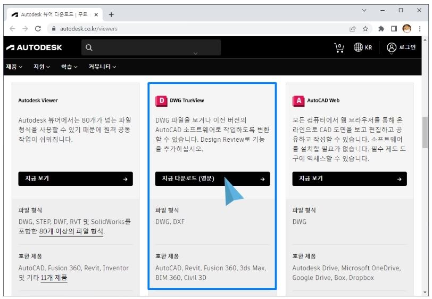Open the 80개 이상의 파일 형식 link
This screenshot has width=432, height=299.
[x=71, y=231]
